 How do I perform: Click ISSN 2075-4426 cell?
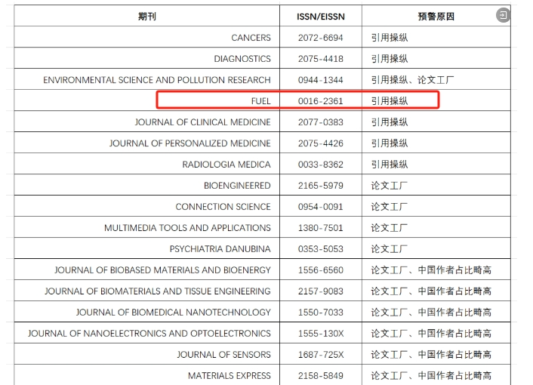click(320, 143)
